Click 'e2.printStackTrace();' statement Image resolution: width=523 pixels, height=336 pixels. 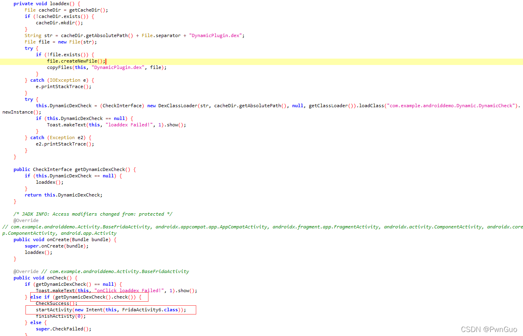pos(65,144)
